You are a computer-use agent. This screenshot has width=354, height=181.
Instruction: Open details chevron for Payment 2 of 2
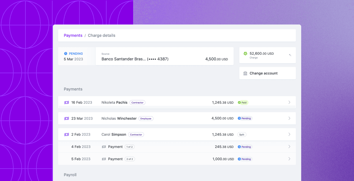(289, 159)
